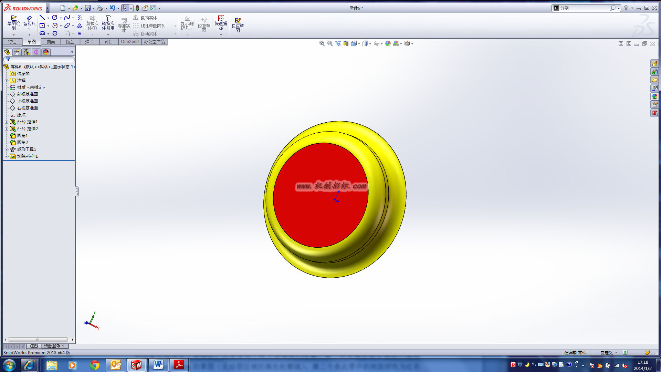661x372 pixels.
Task: Switch to the 钣金 sheet metal tab
Action: tap(70, 42)
